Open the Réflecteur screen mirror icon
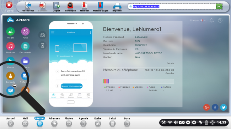The image size is (231, 129). 25,76
